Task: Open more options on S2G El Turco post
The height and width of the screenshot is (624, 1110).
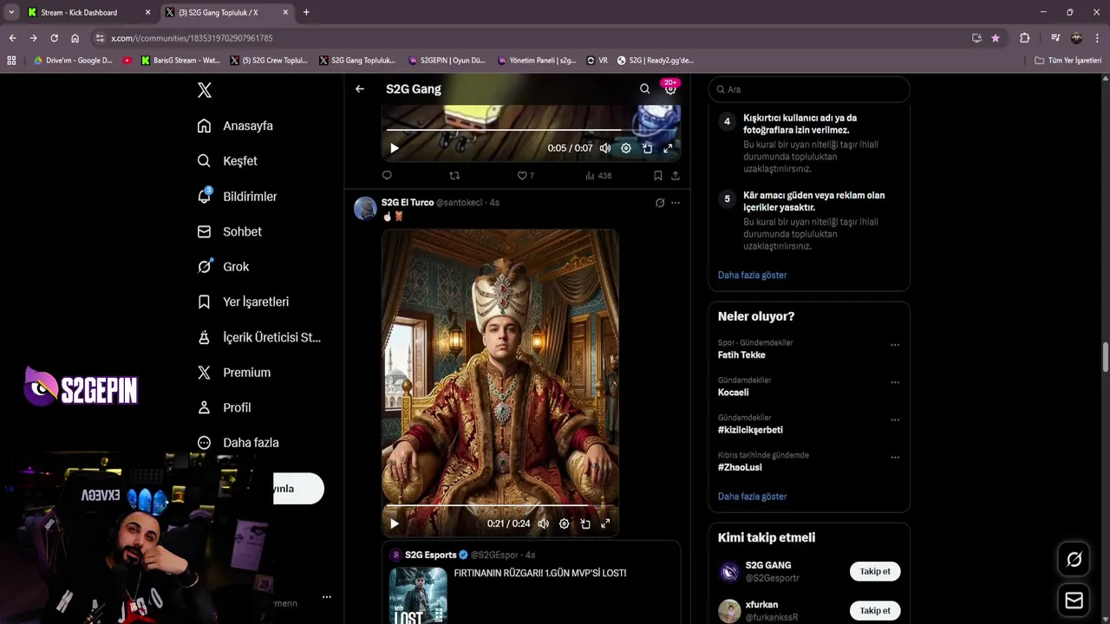Action: [x=676, y=203]
